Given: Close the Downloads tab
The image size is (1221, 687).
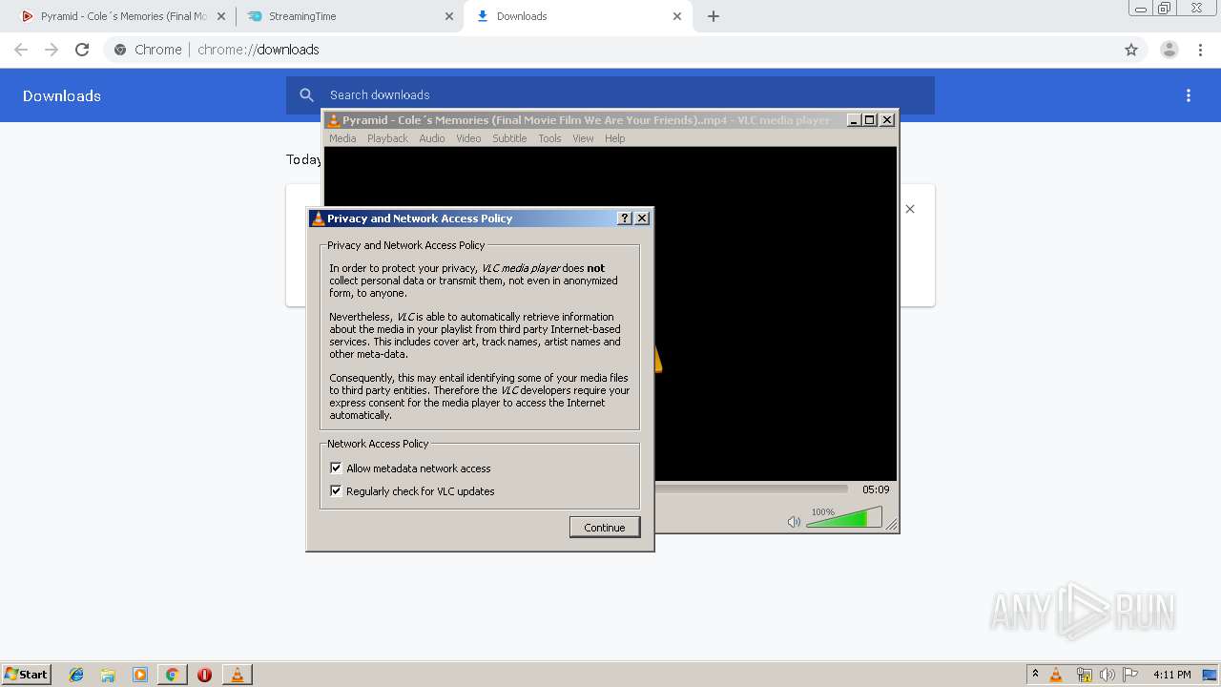Looking at the screenshot, I should click(677, 16).
